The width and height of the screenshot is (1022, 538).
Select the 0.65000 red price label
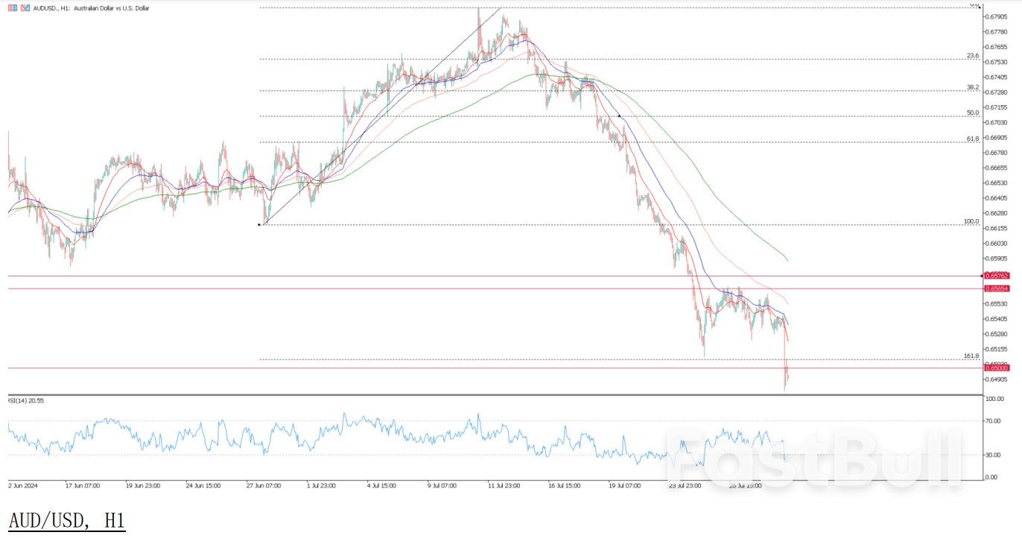(x=996, y=368)
